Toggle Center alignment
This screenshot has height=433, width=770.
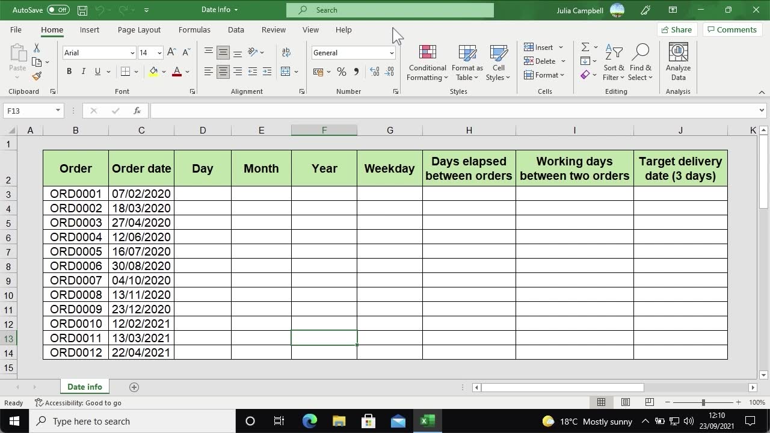223,72
